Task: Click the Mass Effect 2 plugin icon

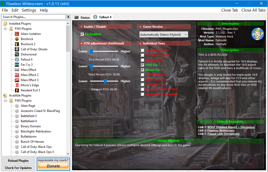Action: 17,75
